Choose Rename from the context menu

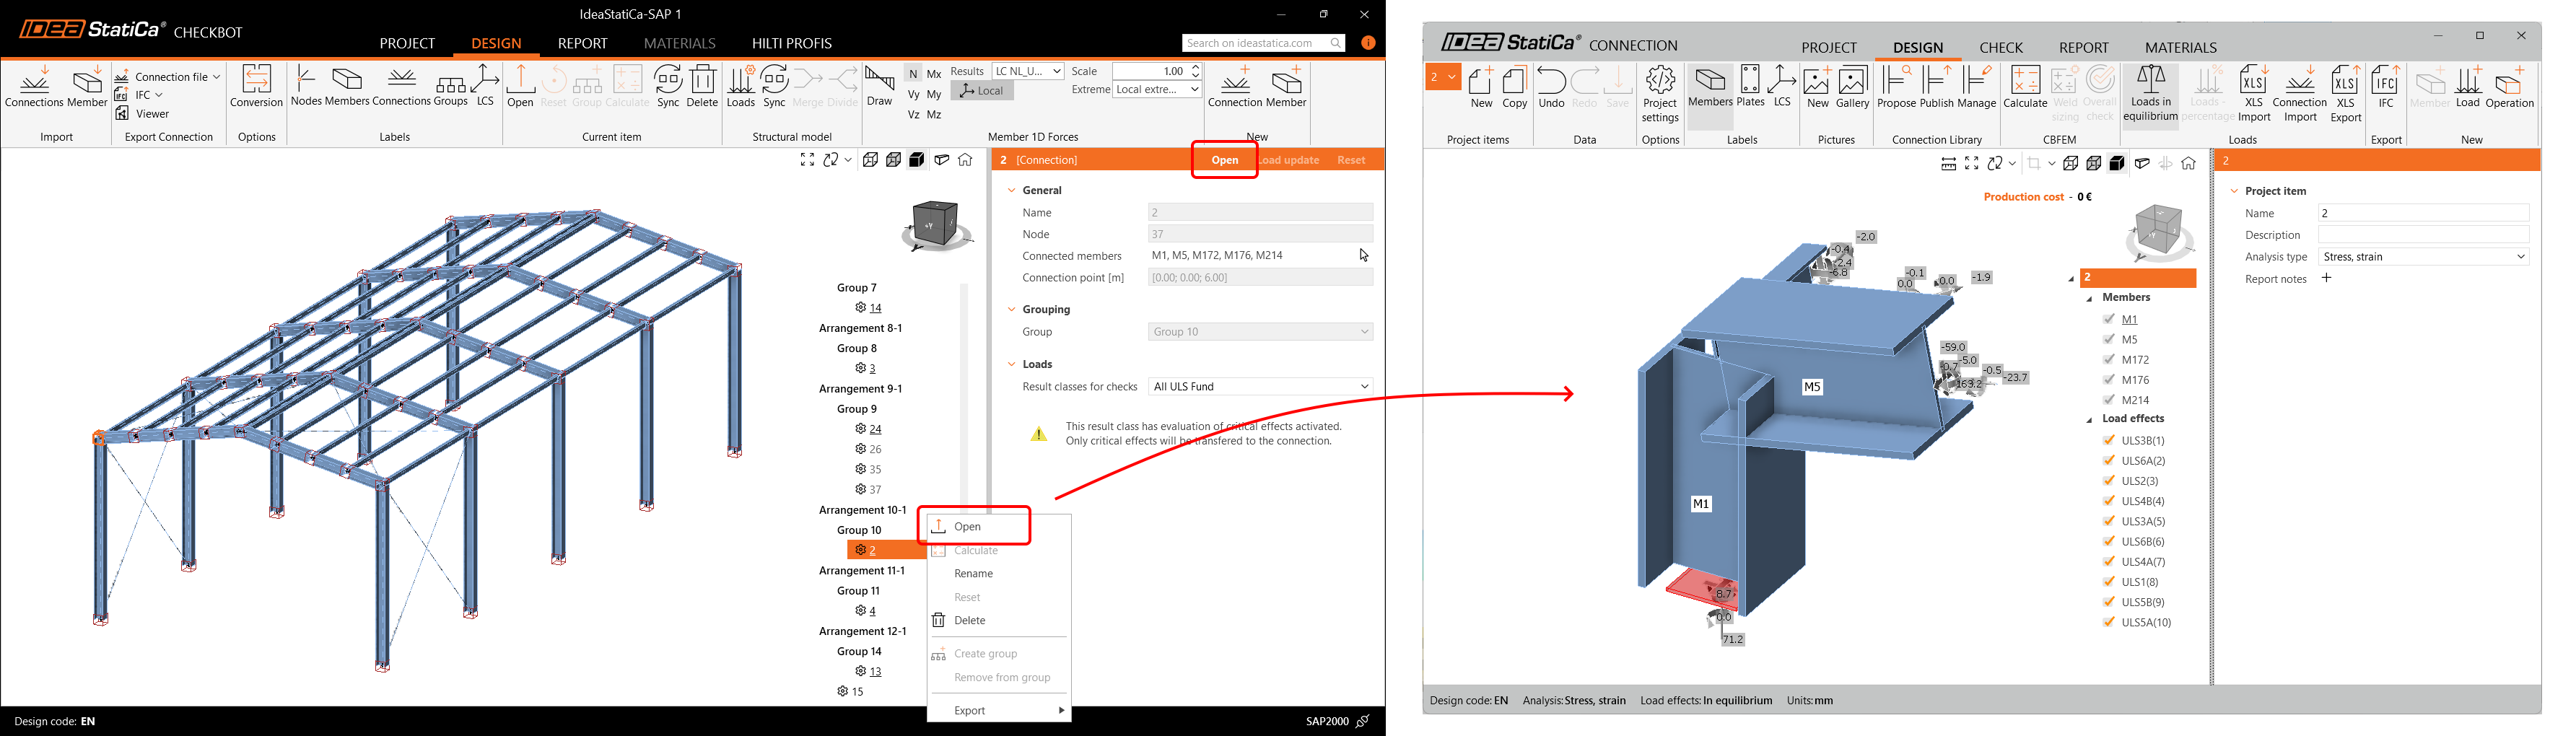(973, 574)
